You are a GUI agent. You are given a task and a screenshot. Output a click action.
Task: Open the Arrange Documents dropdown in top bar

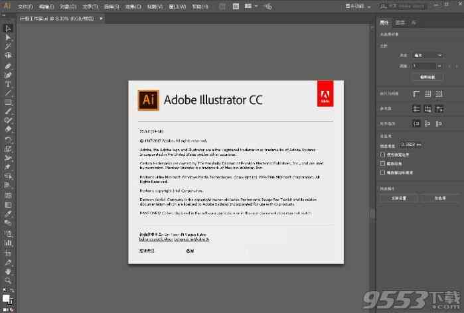(251, 6)
